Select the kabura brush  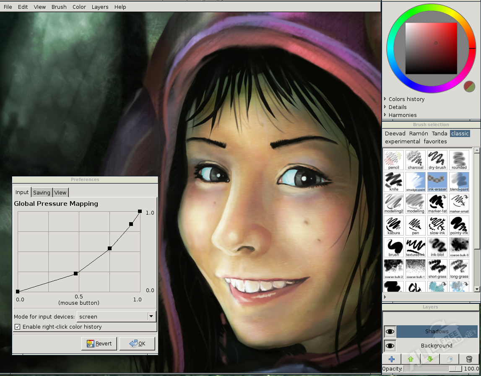pyautogui.click(x=394, y=226)
